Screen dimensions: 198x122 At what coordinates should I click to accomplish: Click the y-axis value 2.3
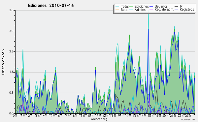tap(11, 51)
